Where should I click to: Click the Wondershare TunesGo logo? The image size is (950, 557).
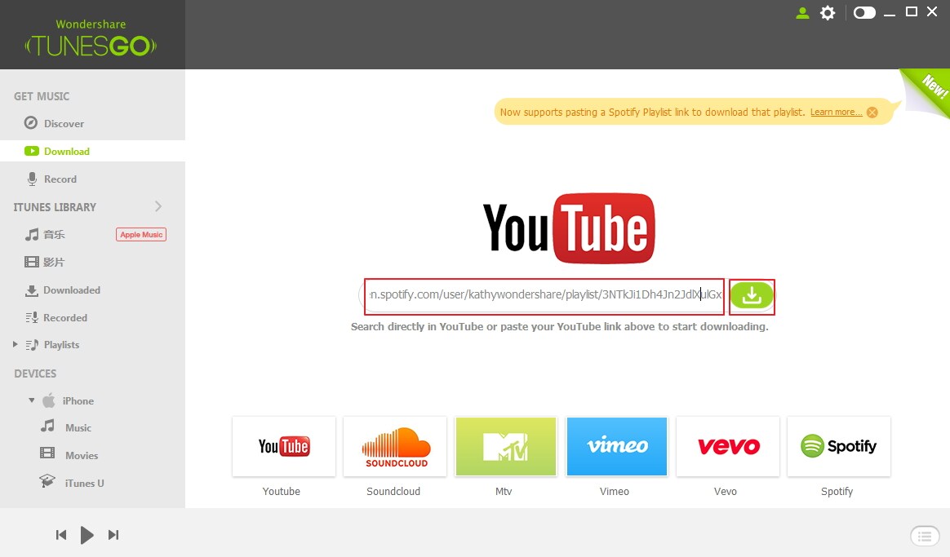click(91, 38)
